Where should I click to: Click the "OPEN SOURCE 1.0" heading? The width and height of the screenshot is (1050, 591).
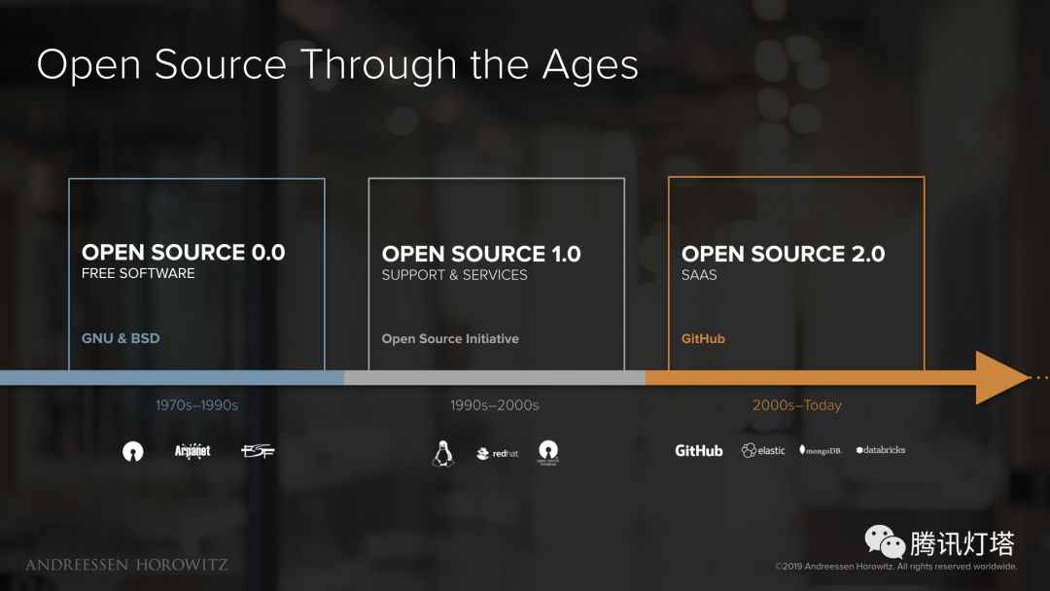481,254
